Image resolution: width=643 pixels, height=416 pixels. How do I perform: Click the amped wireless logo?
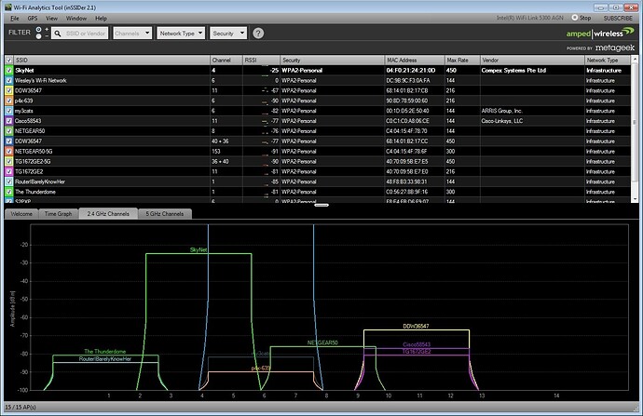(x=600, y=33)
